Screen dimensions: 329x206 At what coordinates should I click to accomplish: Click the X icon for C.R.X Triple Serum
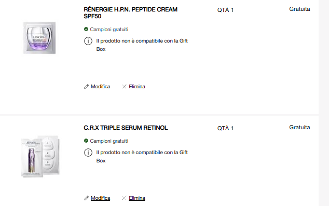point(124,198)
